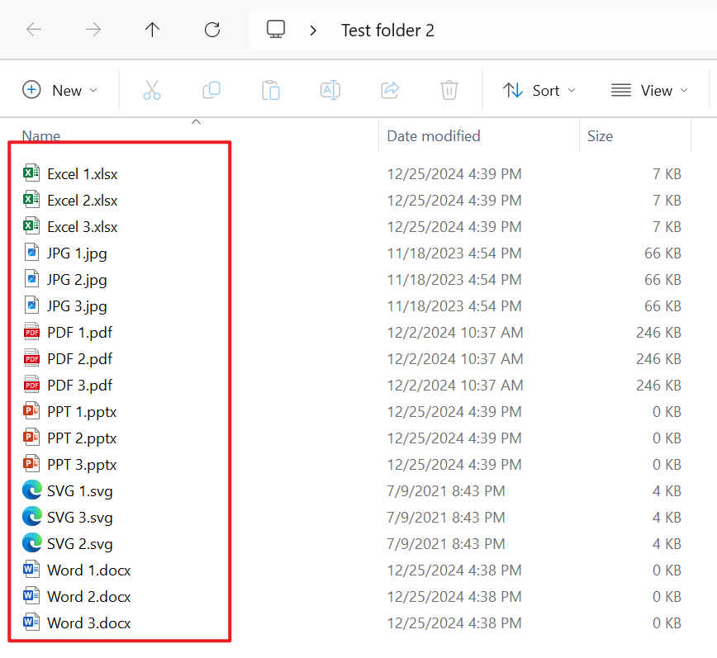The width and height of the screenshot is (717, 658).
Task: Open the Sort dropdown menu
Action: click(x=539, y=91)
